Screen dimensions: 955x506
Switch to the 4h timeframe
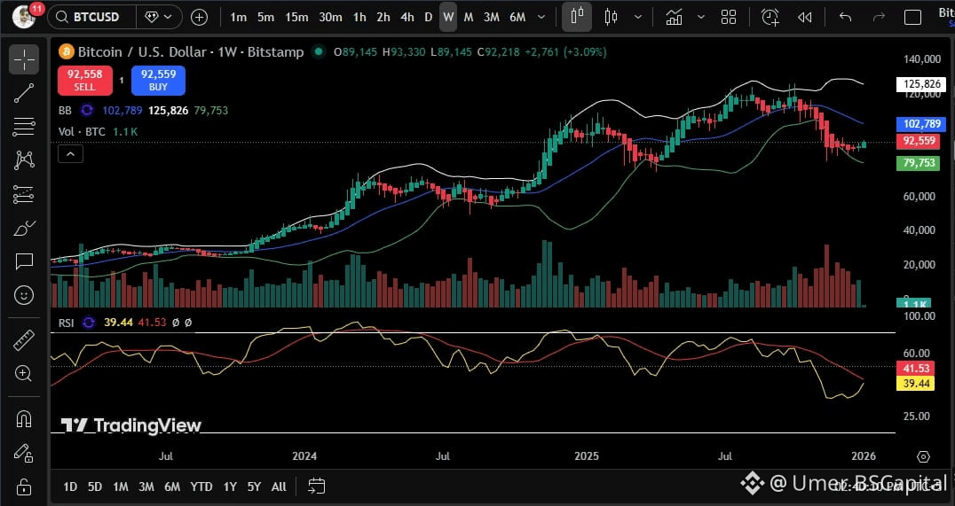point(406,17)
